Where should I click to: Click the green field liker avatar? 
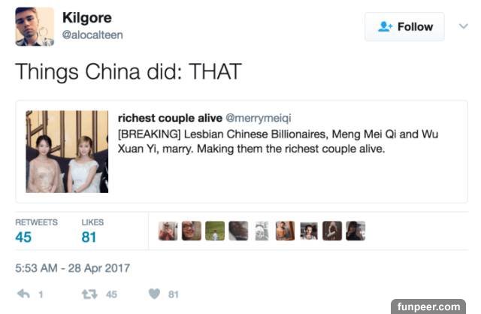tap(215, 231)
